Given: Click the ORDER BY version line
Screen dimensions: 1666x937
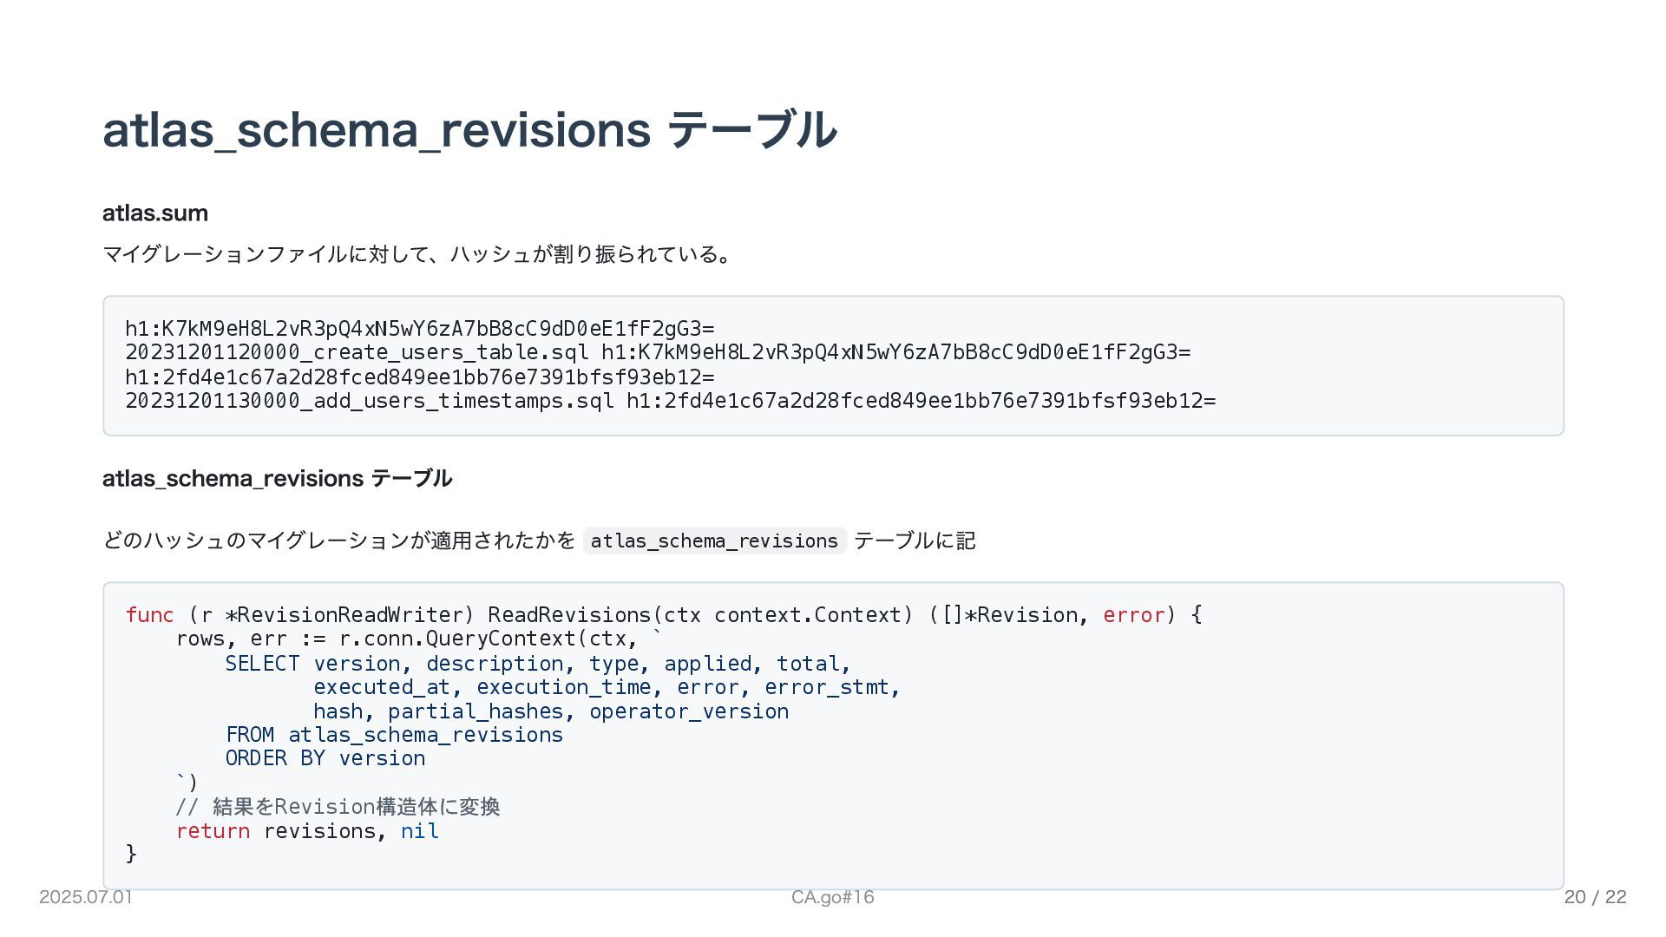Looking at the screenshot, I should point(325,758).
